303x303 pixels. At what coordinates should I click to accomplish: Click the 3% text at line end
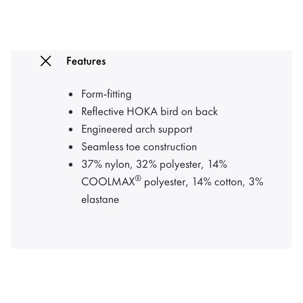point(256,182)
